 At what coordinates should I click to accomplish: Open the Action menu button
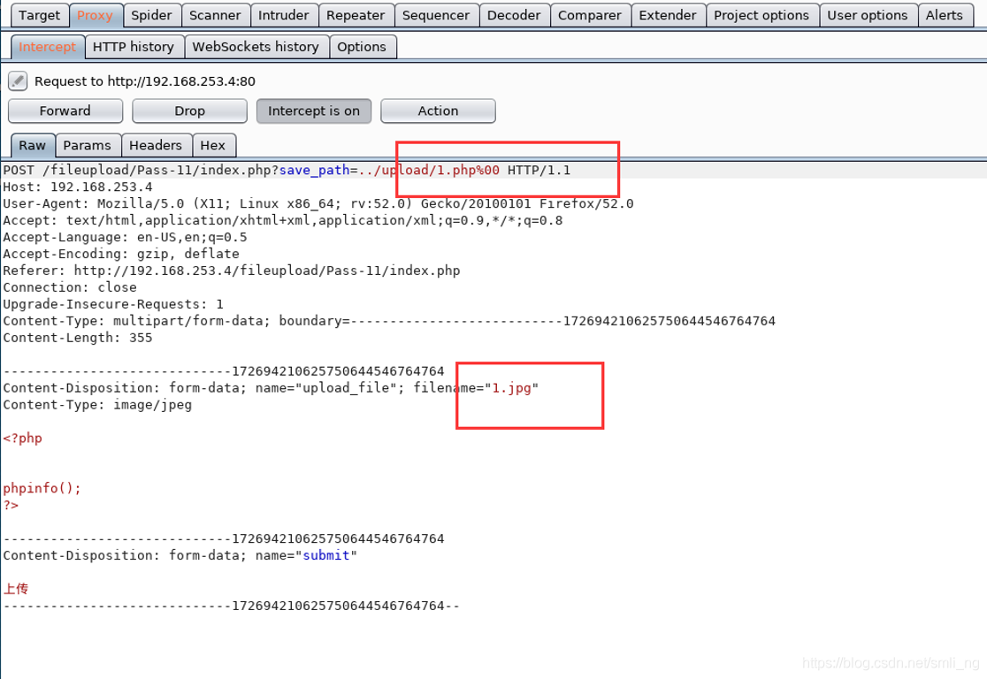click(x=438, y=111)
